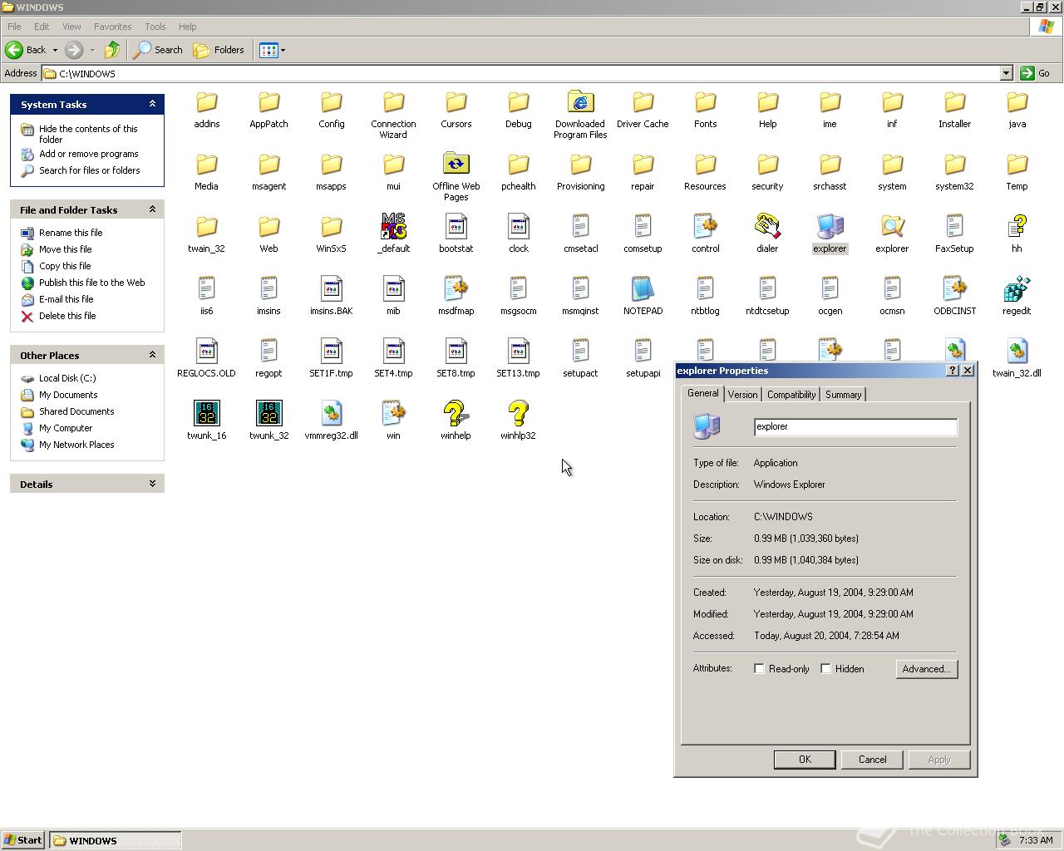Tick the Read-only checkbox

pyautogui.click(x=759, y=668)
